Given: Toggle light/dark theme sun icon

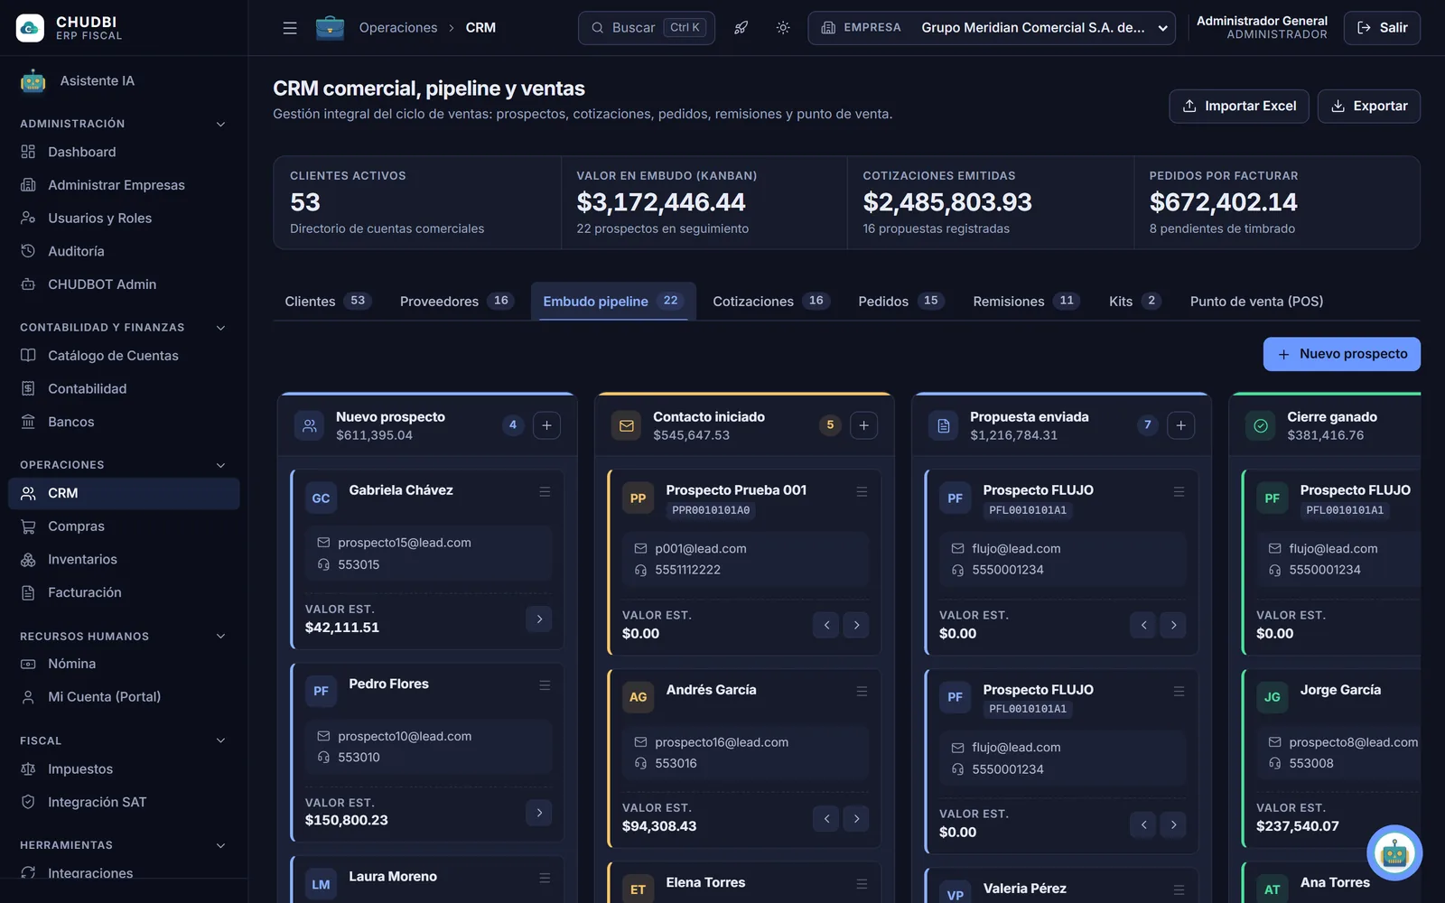Looking at the screenshot, I should (783, 28).
